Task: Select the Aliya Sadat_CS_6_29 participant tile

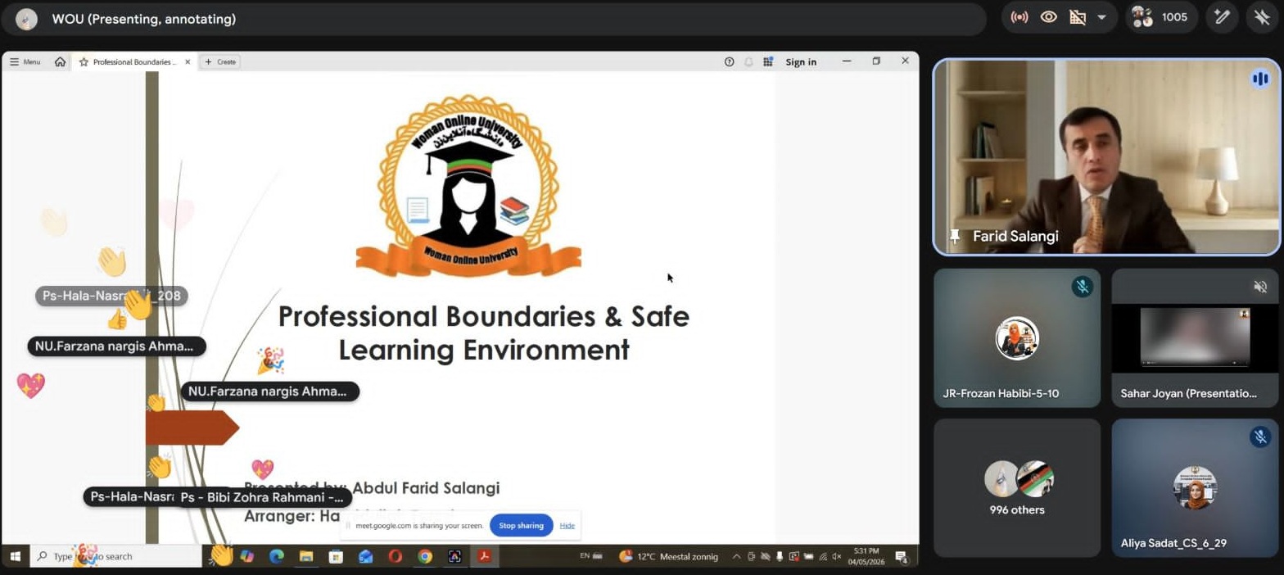Action: click(1195, 488)
